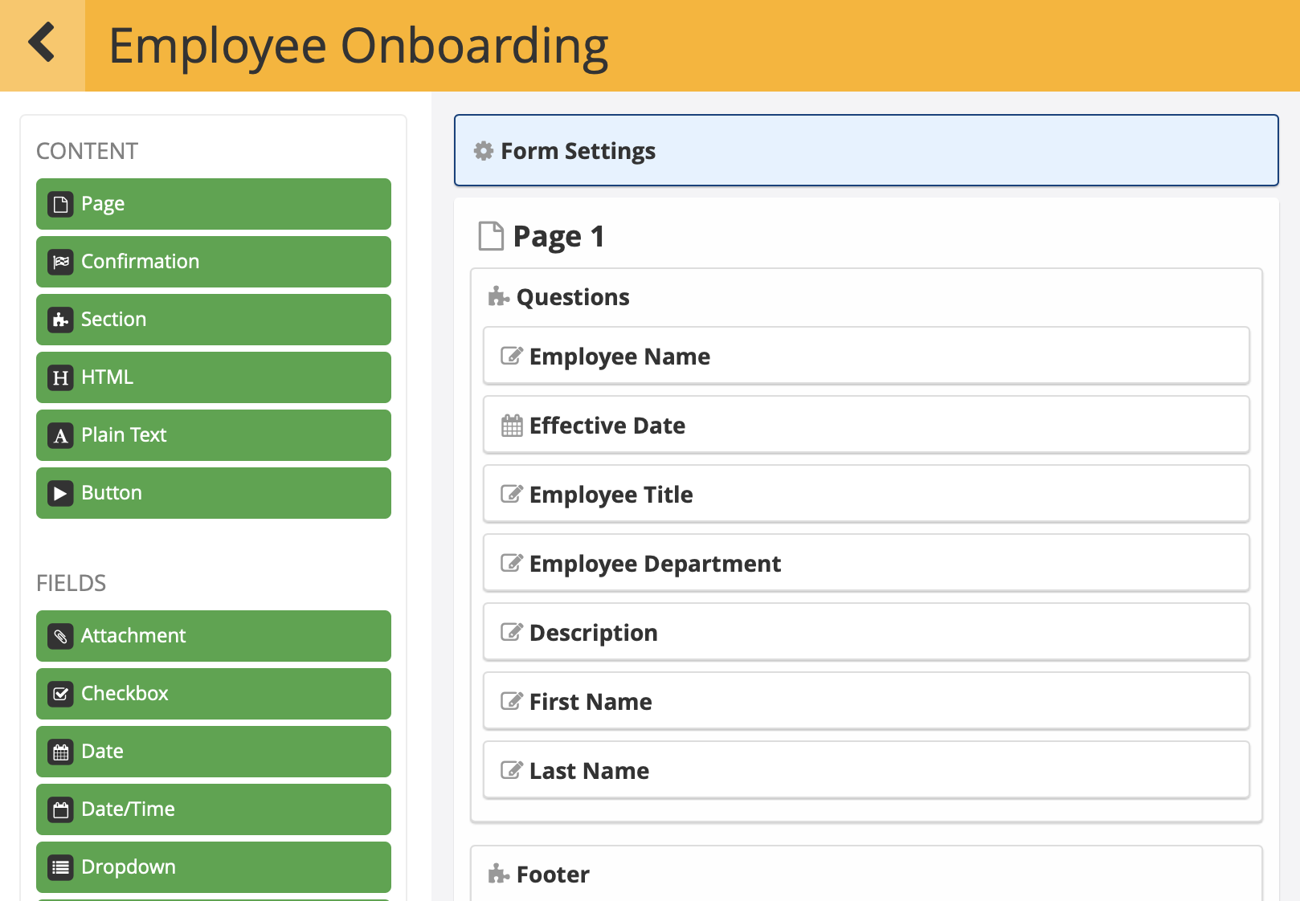Add a Dropdown field
The image size is (1300, 901).
[214, 867]
